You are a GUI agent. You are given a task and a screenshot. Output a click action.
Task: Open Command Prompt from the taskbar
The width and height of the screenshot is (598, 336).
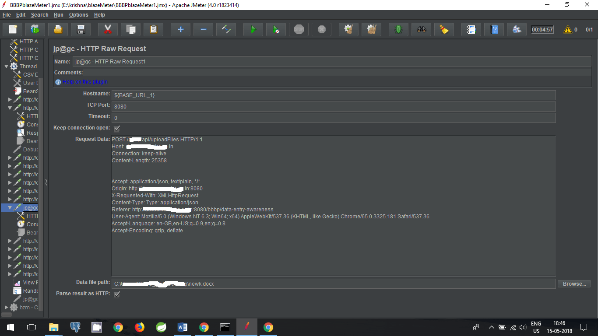(225, 327)
